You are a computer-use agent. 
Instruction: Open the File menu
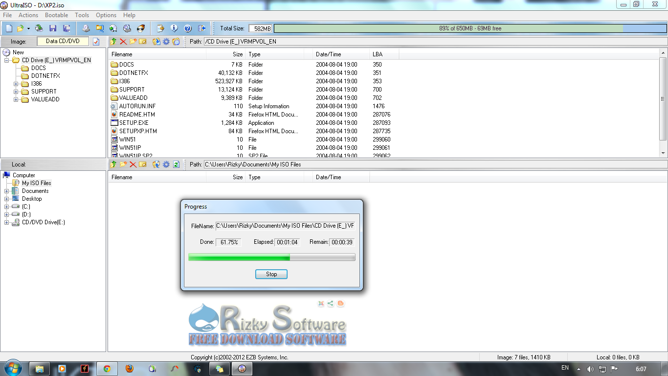(7, 15)
